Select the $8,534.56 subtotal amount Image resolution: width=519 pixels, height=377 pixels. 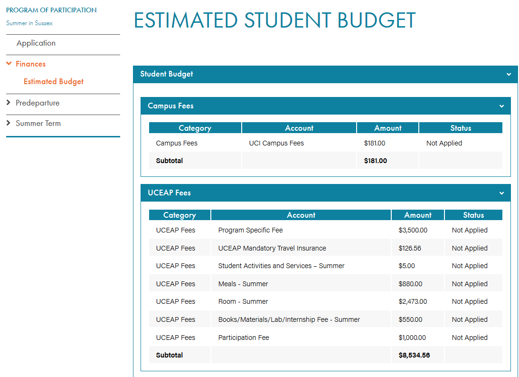pos(414,355)
